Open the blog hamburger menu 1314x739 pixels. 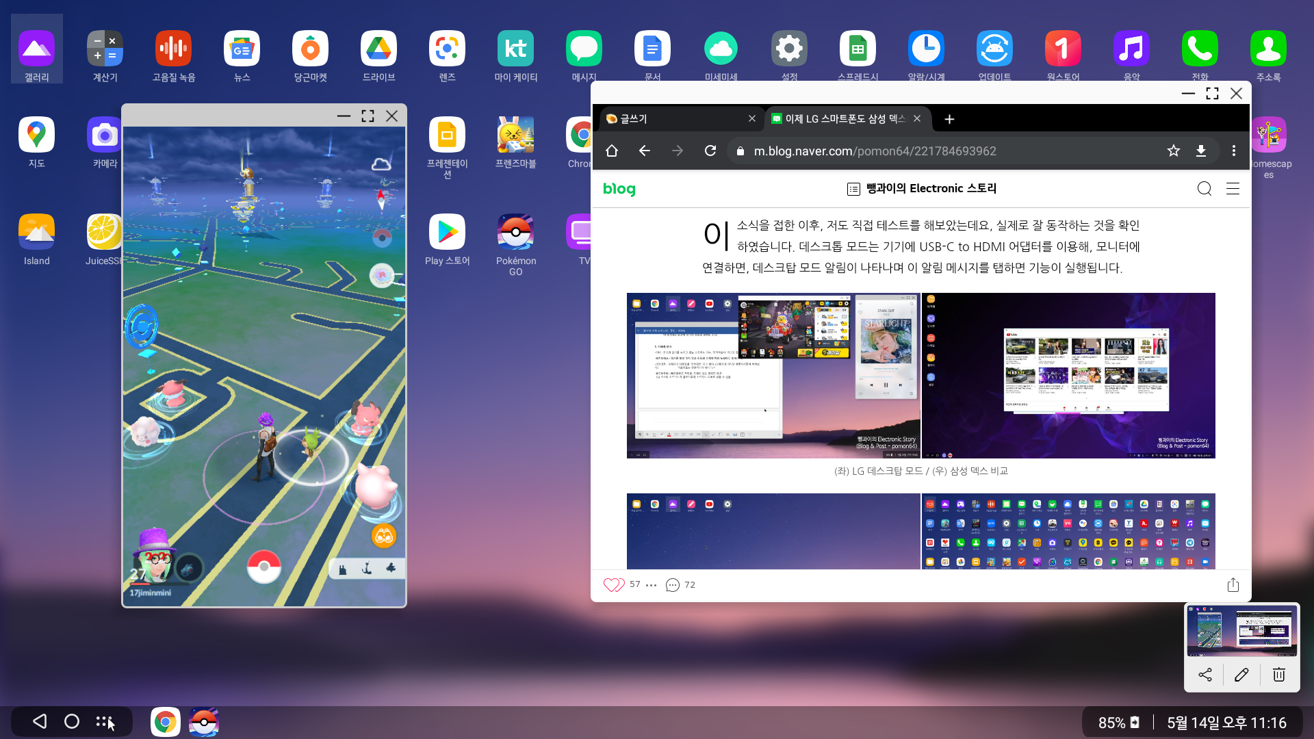coord(1233,189)
